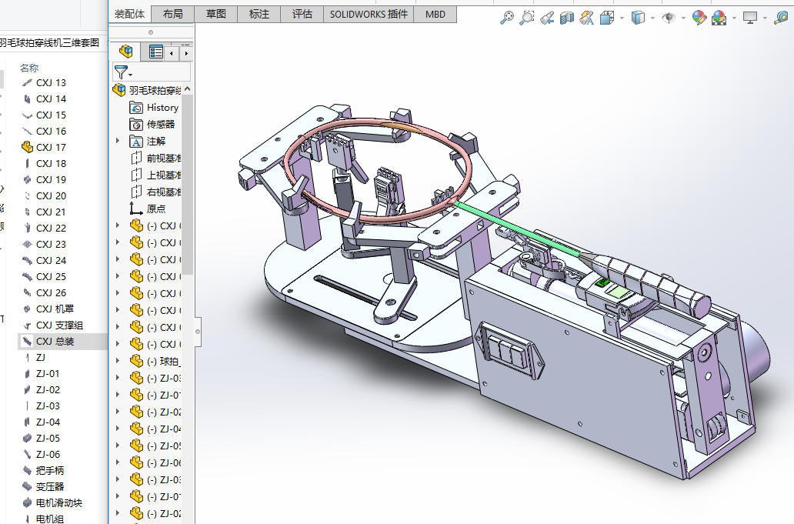The height and width of the screenshot is (524, 794).
Task: Click the Edit Appearance color wheel icon
Action: (699, 18)
